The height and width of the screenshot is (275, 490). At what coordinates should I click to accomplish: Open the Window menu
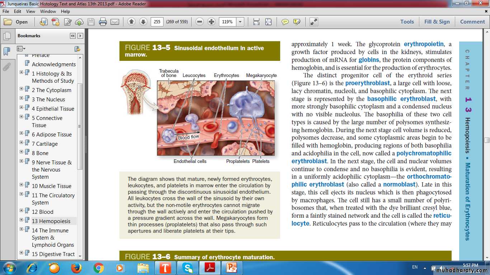pos(48,11)
